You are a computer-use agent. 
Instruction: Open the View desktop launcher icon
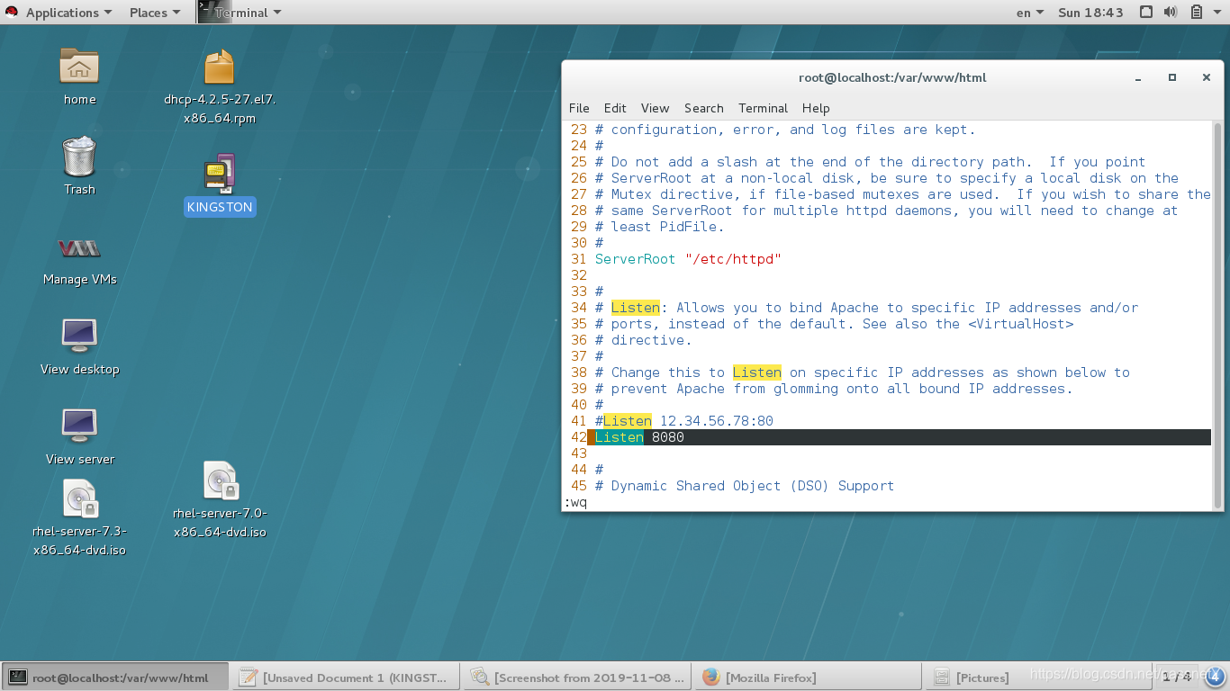tap(79, 336)
